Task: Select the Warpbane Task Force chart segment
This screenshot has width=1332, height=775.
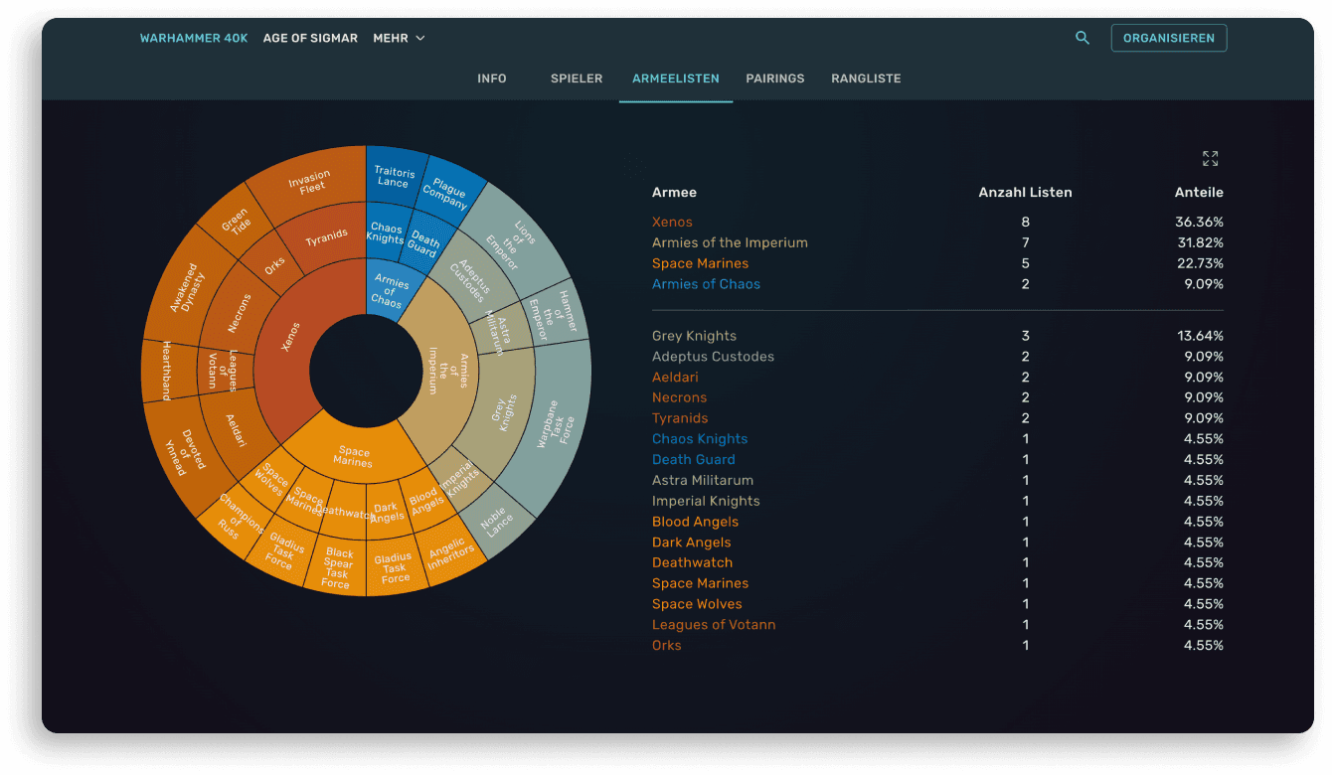Action: [x=555, y=422]
